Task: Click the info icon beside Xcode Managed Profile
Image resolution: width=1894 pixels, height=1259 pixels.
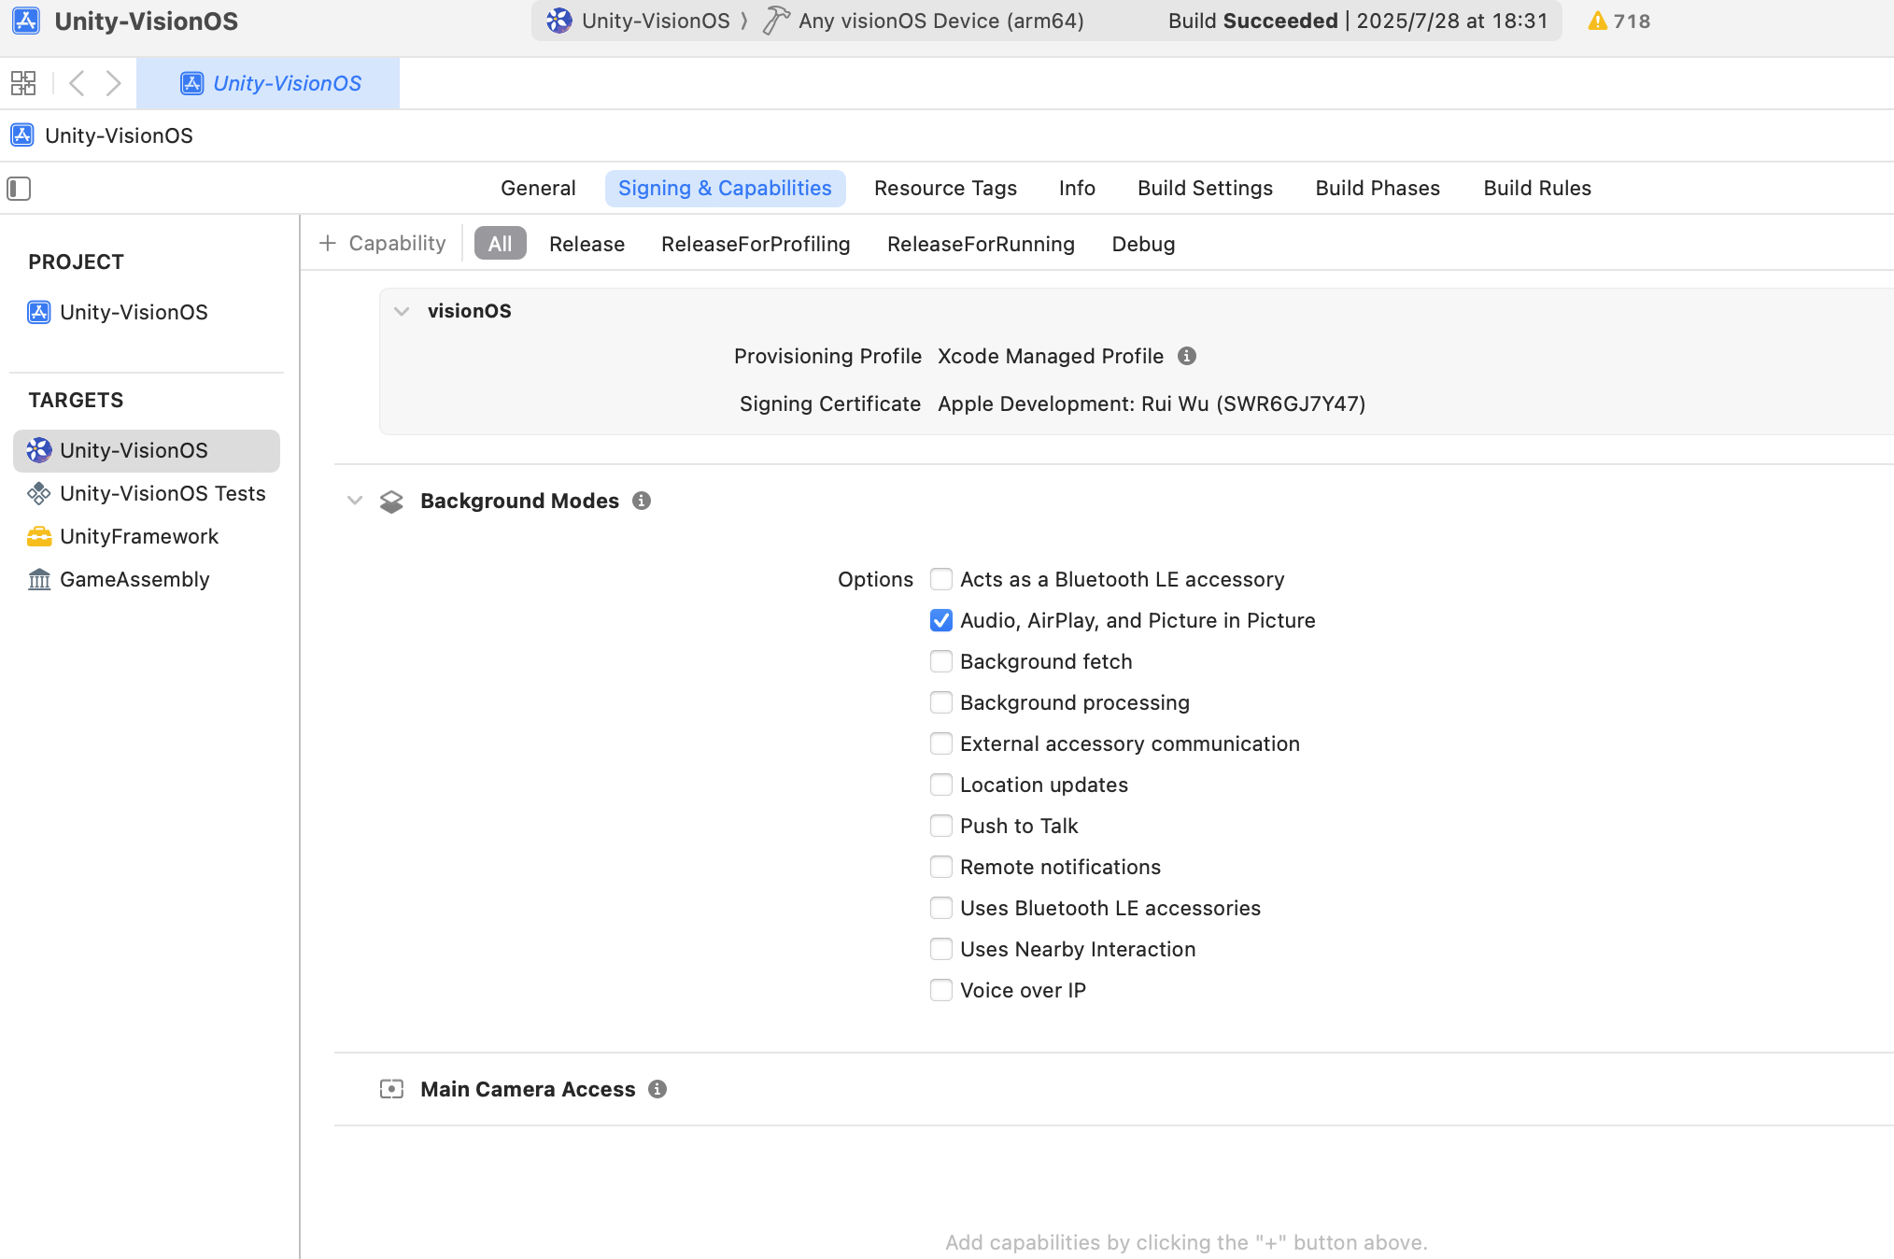Action: click(x=1187, y=356)
